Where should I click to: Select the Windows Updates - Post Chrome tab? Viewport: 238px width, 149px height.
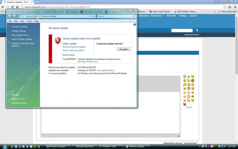[17, 2]
